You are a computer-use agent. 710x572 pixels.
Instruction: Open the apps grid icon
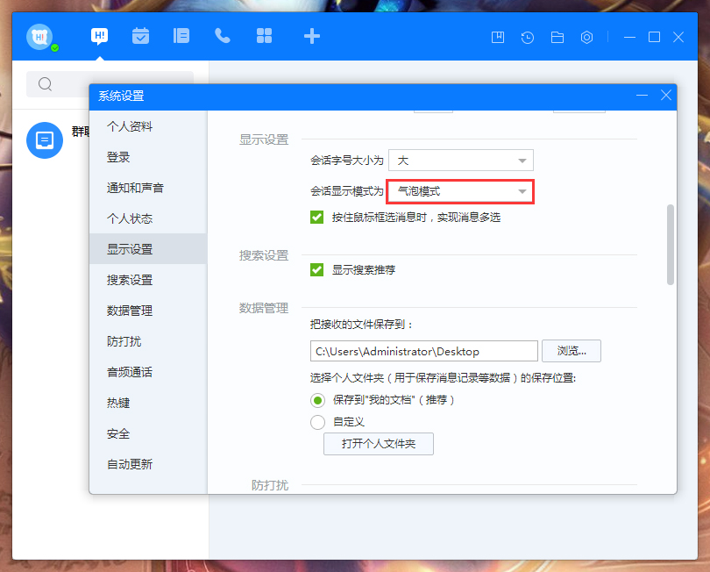[264, 36]
